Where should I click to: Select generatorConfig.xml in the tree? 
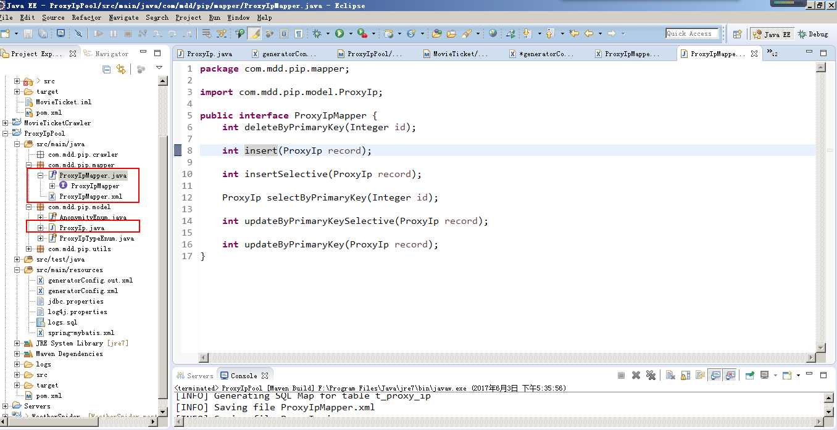tap(83, 291)
